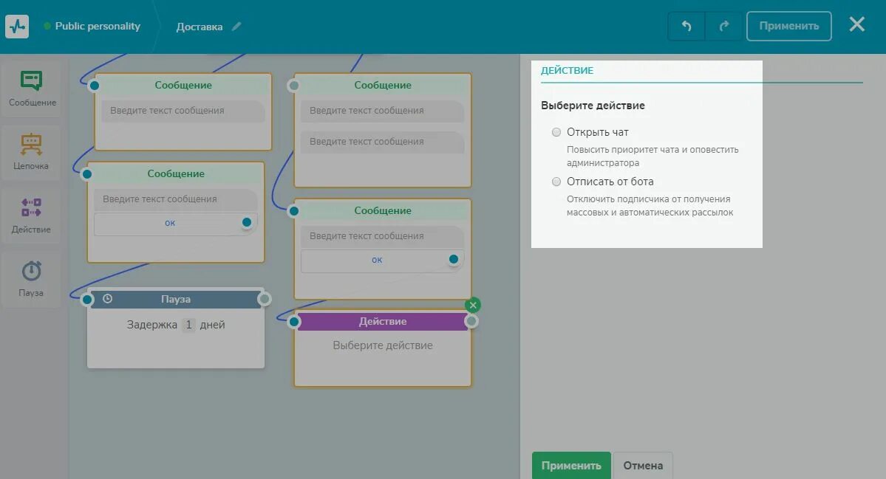Click the Доставка chain title
Image resolution: width=886 pixels, height=479 pixels.
click(x=200, y=27)
